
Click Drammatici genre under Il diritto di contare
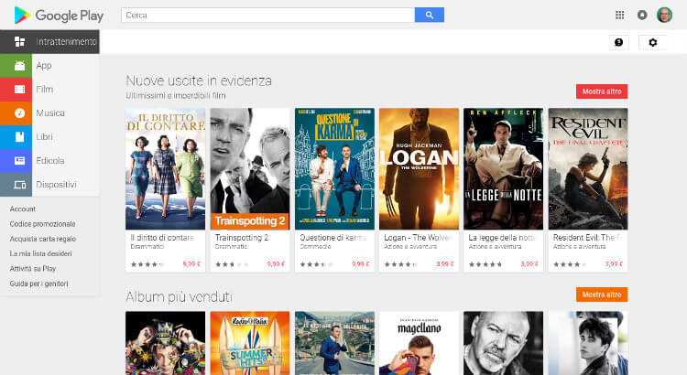pos(147,247)
